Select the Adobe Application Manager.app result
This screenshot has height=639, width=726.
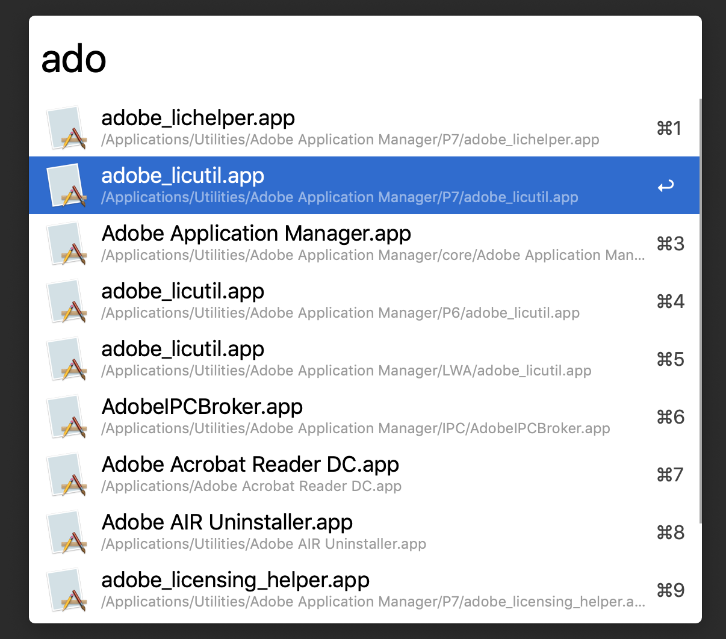click(x=256, y=233)
